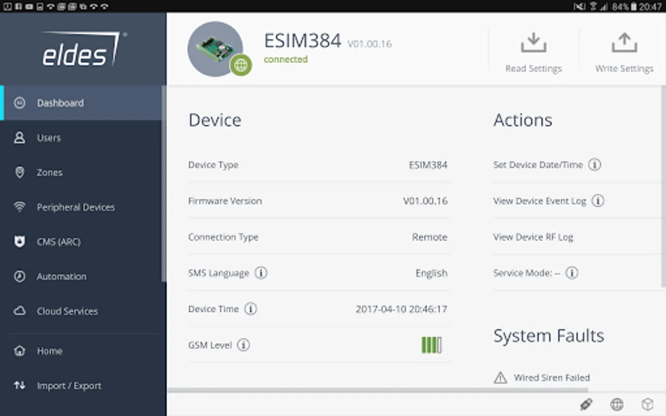Go to Home in the sidebar
This screenshot has width=666, height=416.
click(x=83, y=350)
